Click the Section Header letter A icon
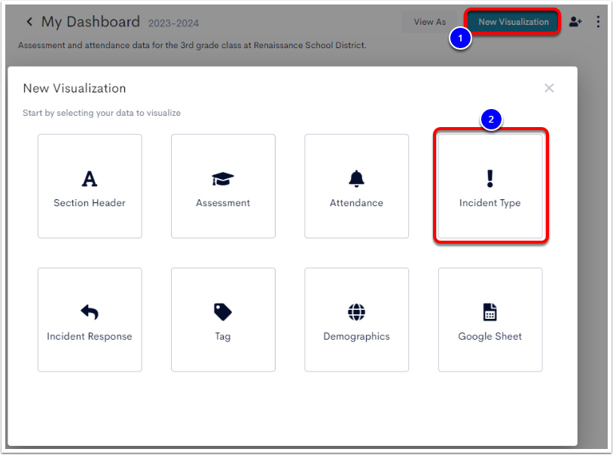 coord(90,179)
